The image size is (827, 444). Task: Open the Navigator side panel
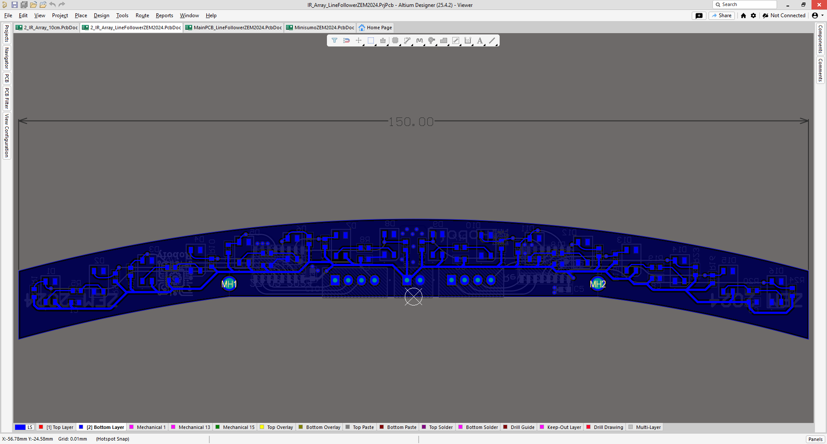pos(6,58)
